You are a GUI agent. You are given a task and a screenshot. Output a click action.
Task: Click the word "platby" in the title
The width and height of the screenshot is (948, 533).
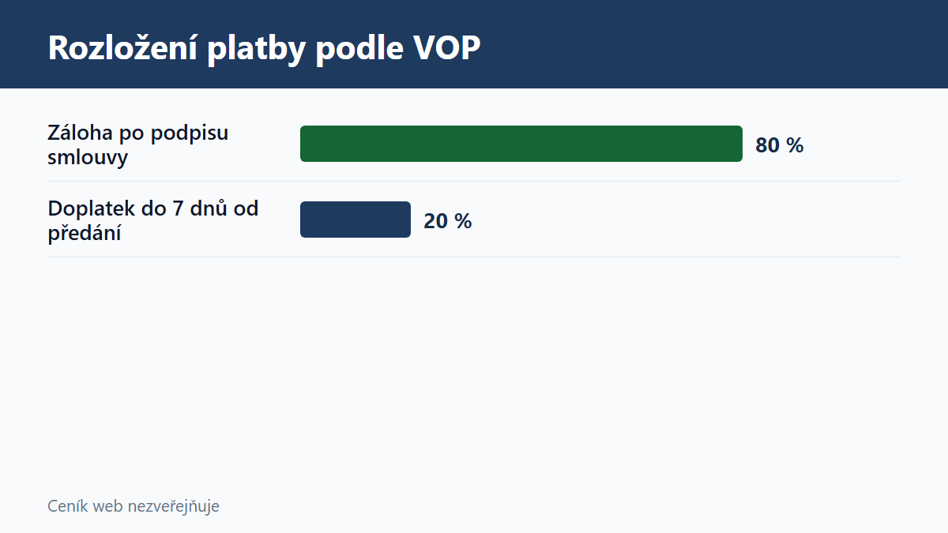[257, 51]
